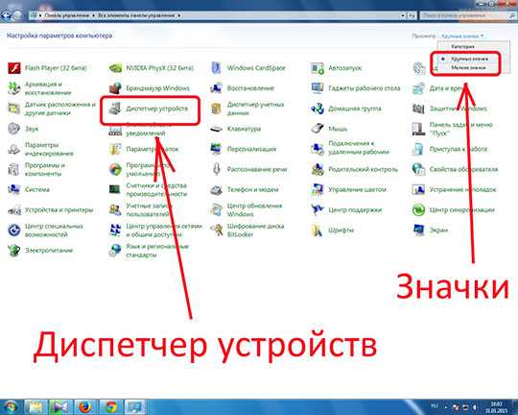Open the Просмотр view dropdown
The image size is (518, 415).
[462, 36]
